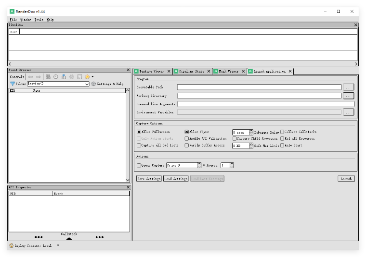The image size is (366, 257).
Task: Click the go back arrow in Event Browser
Action: (30, 76)
